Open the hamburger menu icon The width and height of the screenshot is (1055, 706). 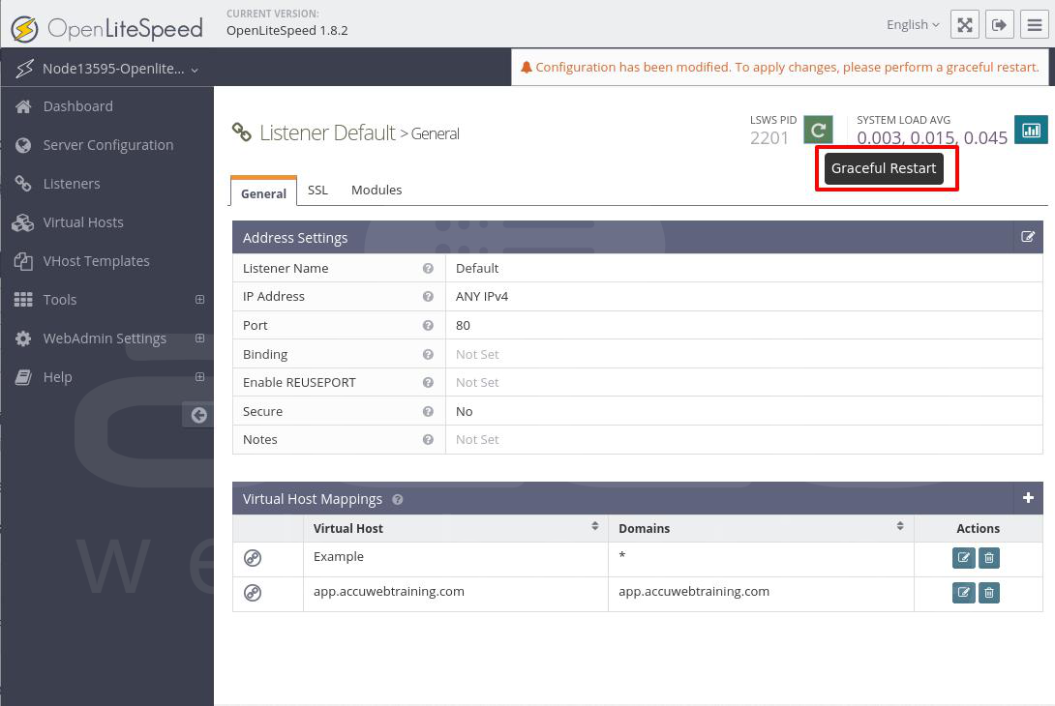[x=1035, y=25]
